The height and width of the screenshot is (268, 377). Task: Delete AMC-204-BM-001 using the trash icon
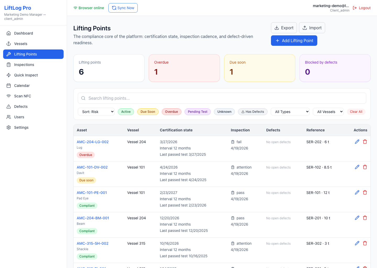pyautogui.click(x=365, y=218)
